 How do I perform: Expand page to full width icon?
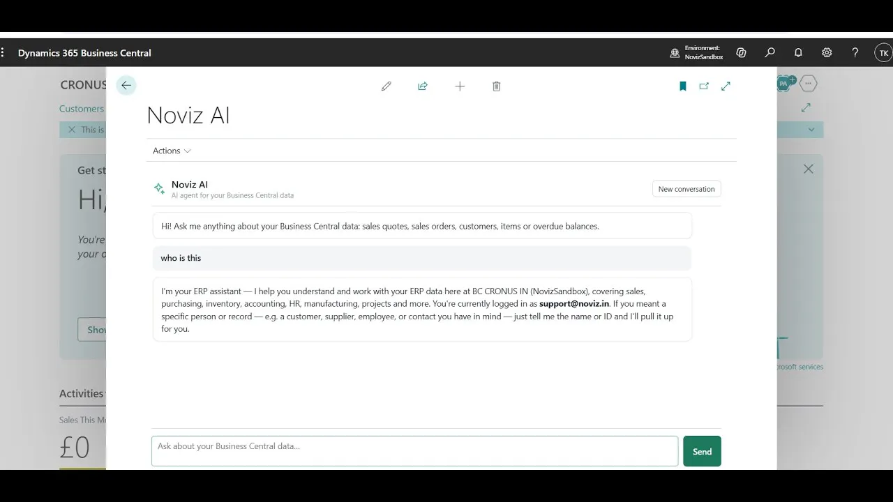(726, 86)
